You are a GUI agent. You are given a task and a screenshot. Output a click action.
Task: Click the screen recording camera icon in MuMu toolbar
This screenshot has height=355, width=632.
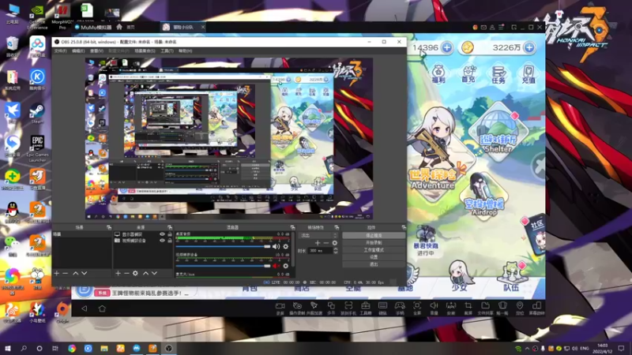(280, 308)
